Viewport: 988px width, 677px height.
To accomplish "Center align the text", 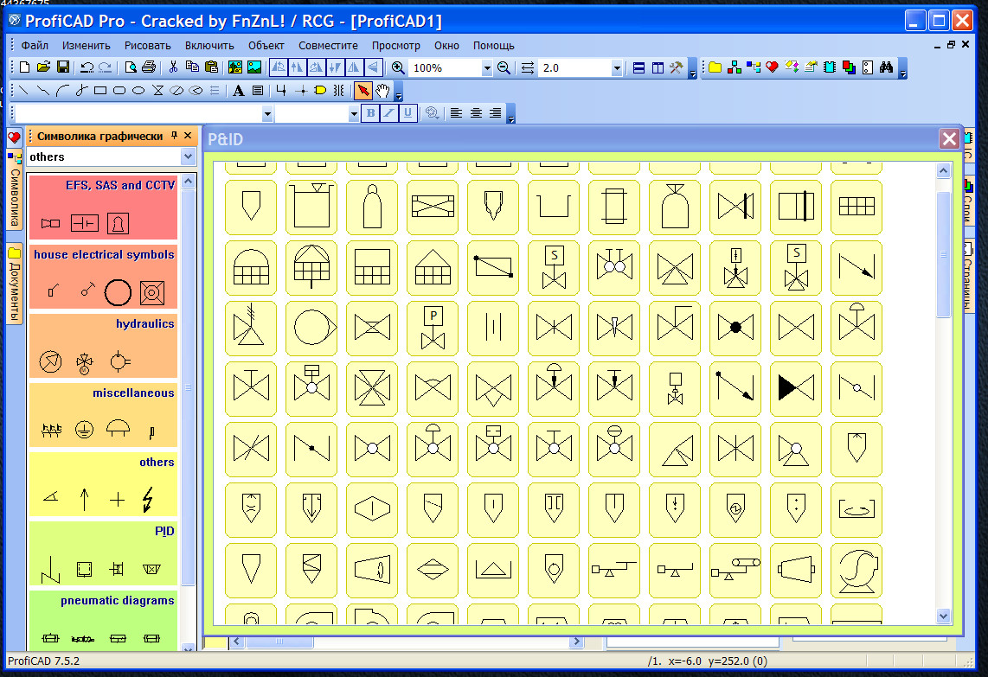I will point(476,113).
